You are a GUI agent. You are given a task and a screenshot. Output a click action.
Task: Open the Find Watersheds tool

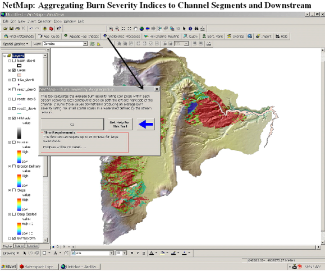point(19,36)
